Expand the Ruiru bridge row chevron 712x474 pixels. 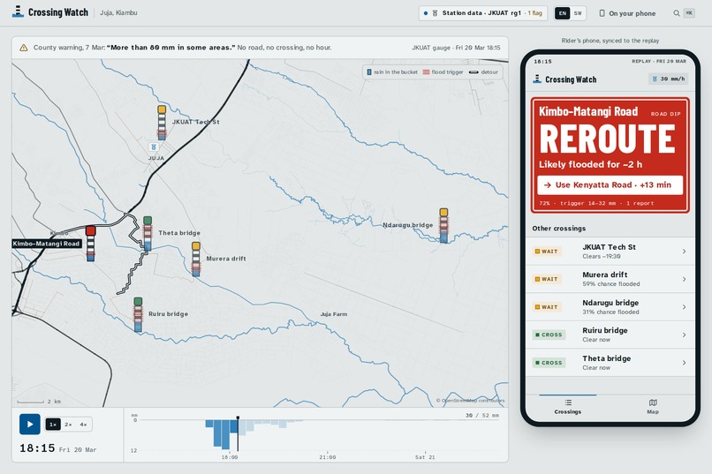tap(684, 335)
